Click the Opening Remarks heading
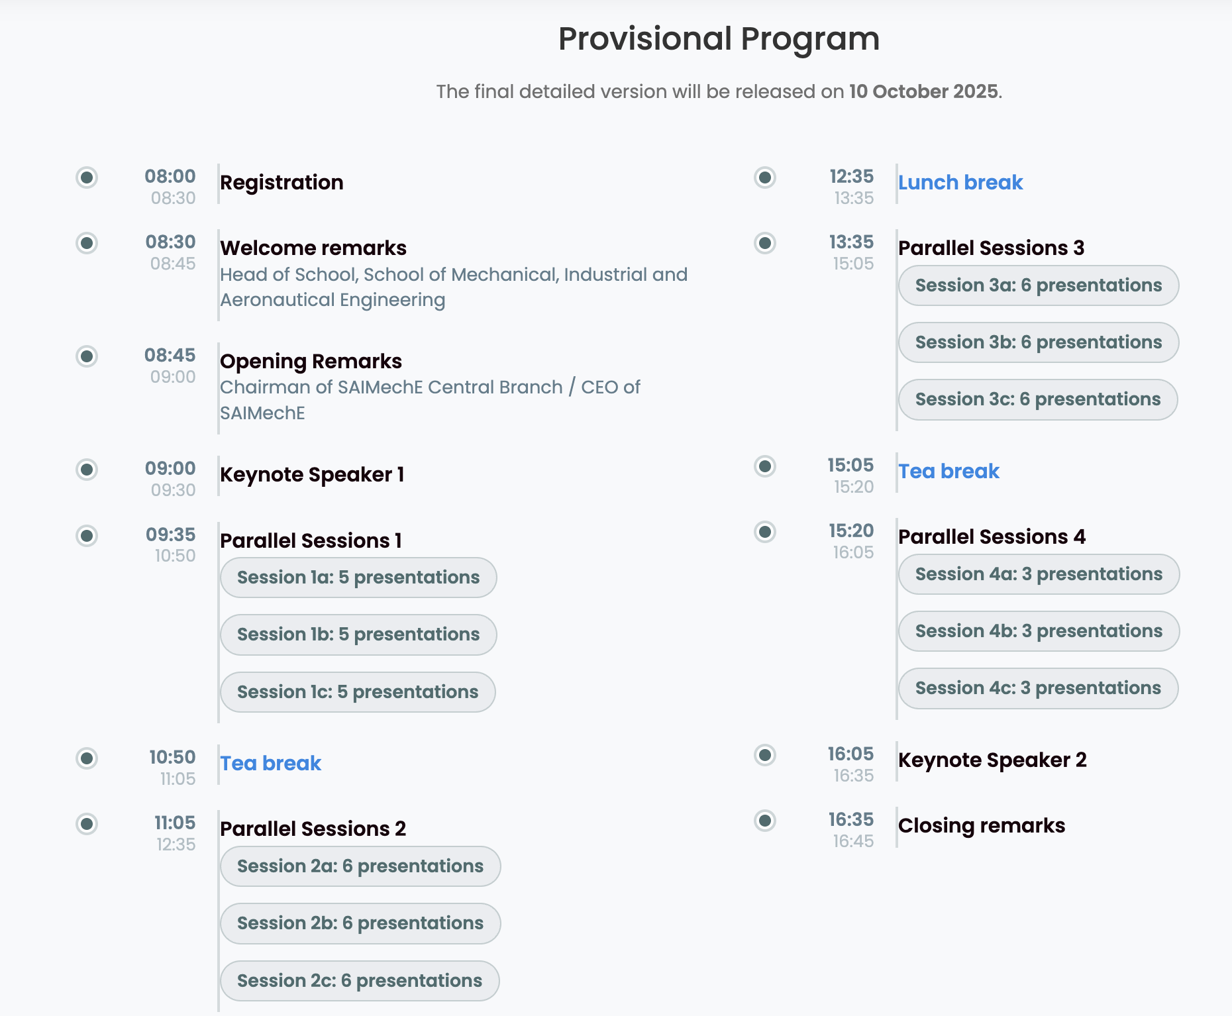Screen dimensions: 1232x1016 (311, 361)
